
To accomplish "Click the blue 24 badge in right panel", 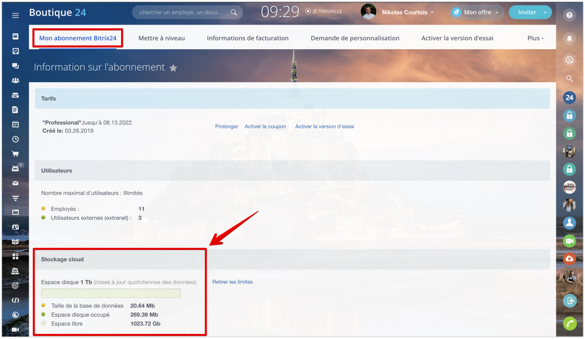I will 569,98.
